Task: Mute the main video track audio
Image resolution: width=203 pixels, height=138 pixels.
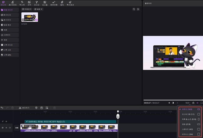Action: [x=10, y=128]
